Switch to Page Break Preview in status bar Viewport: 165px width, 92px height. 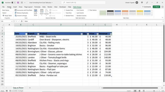pyautogui.click(x=144, y=91)
